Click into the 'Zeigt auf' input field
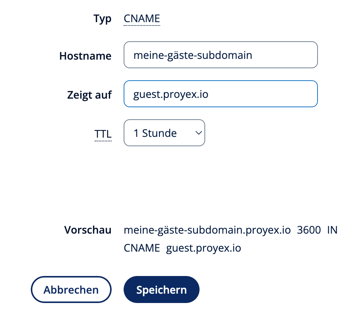The height and width of the screenshot is (318, 357). (221, 94)
